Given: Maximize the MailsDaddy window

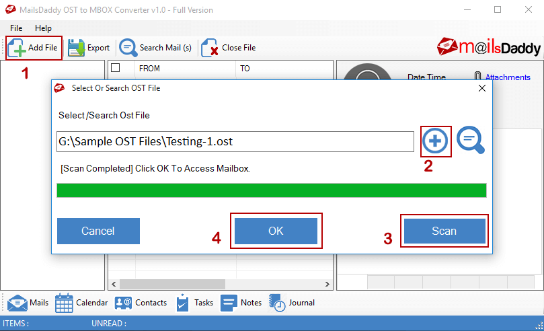Looking at the screenshot, I should (498, 9).
